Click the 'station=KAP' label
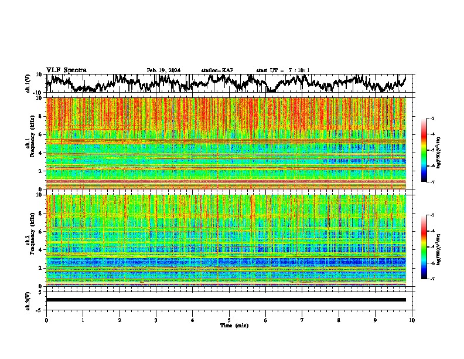 click(217, 70)
